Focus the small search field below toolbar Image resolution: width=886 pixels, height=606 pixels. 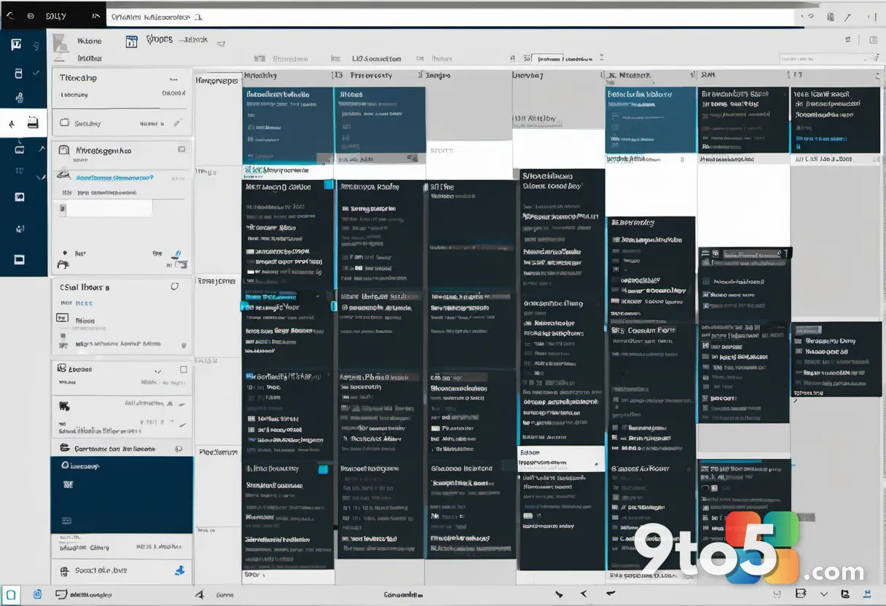click(828, 58)
